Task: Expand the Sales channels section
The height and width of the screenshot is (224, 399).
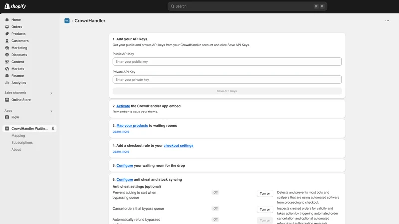Action: (51, 93)
